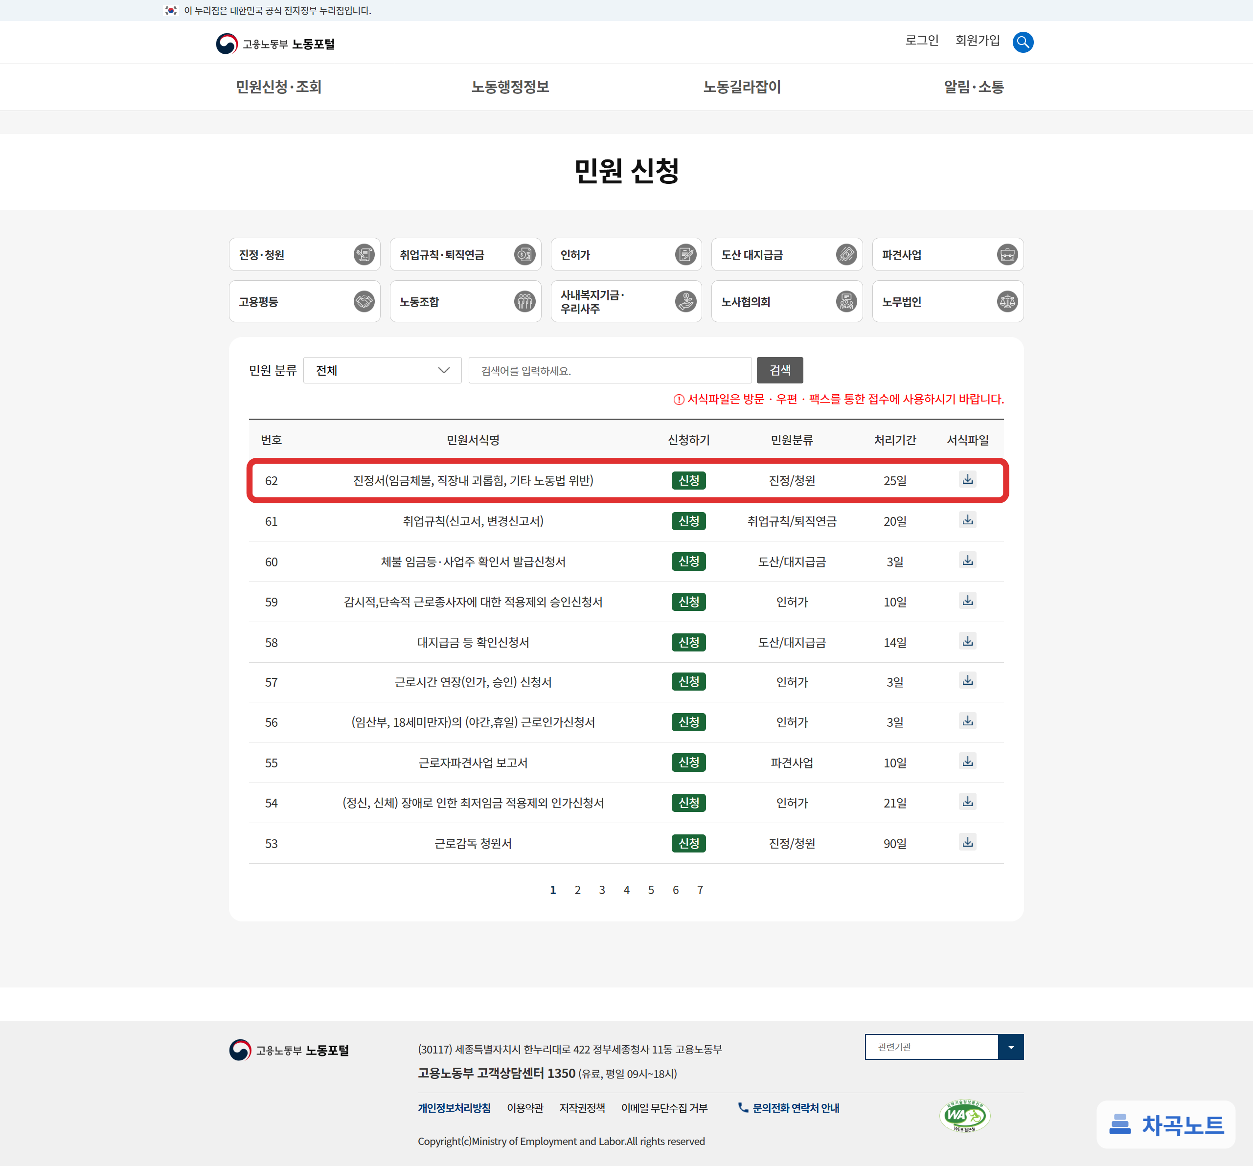Open the 도산 대지급금 category card
Viewport: 1253px width, 1166px height.
(x=787, y=254)
